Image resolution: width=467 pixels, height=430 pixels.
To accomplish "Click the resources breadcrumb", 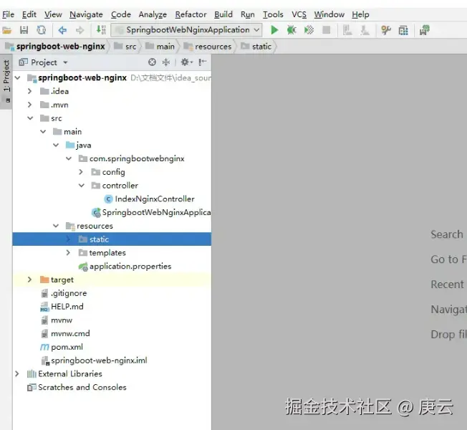I will [207, 47].
